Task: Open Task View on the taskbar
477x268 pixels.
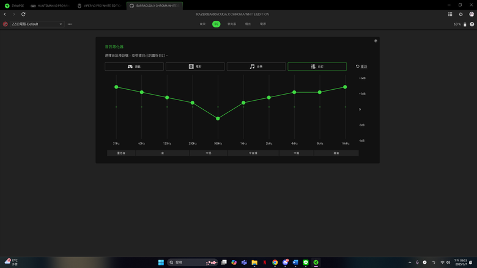Action: (x=224, y=263)
